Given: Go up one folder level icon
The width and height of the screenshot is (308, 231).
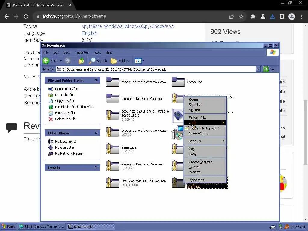Looking at the screenshot, I should tap(81, 61).
